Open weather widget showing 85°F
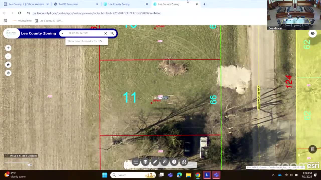Viewport: 321px width, 180px height. [16, 175]
